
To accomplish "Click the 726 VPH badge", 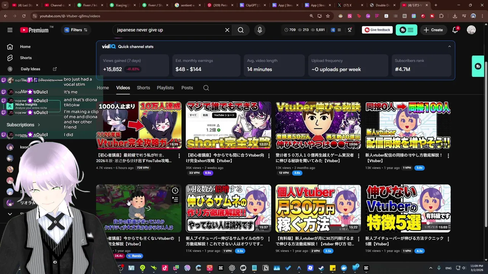I will click(x=143, y=168).
